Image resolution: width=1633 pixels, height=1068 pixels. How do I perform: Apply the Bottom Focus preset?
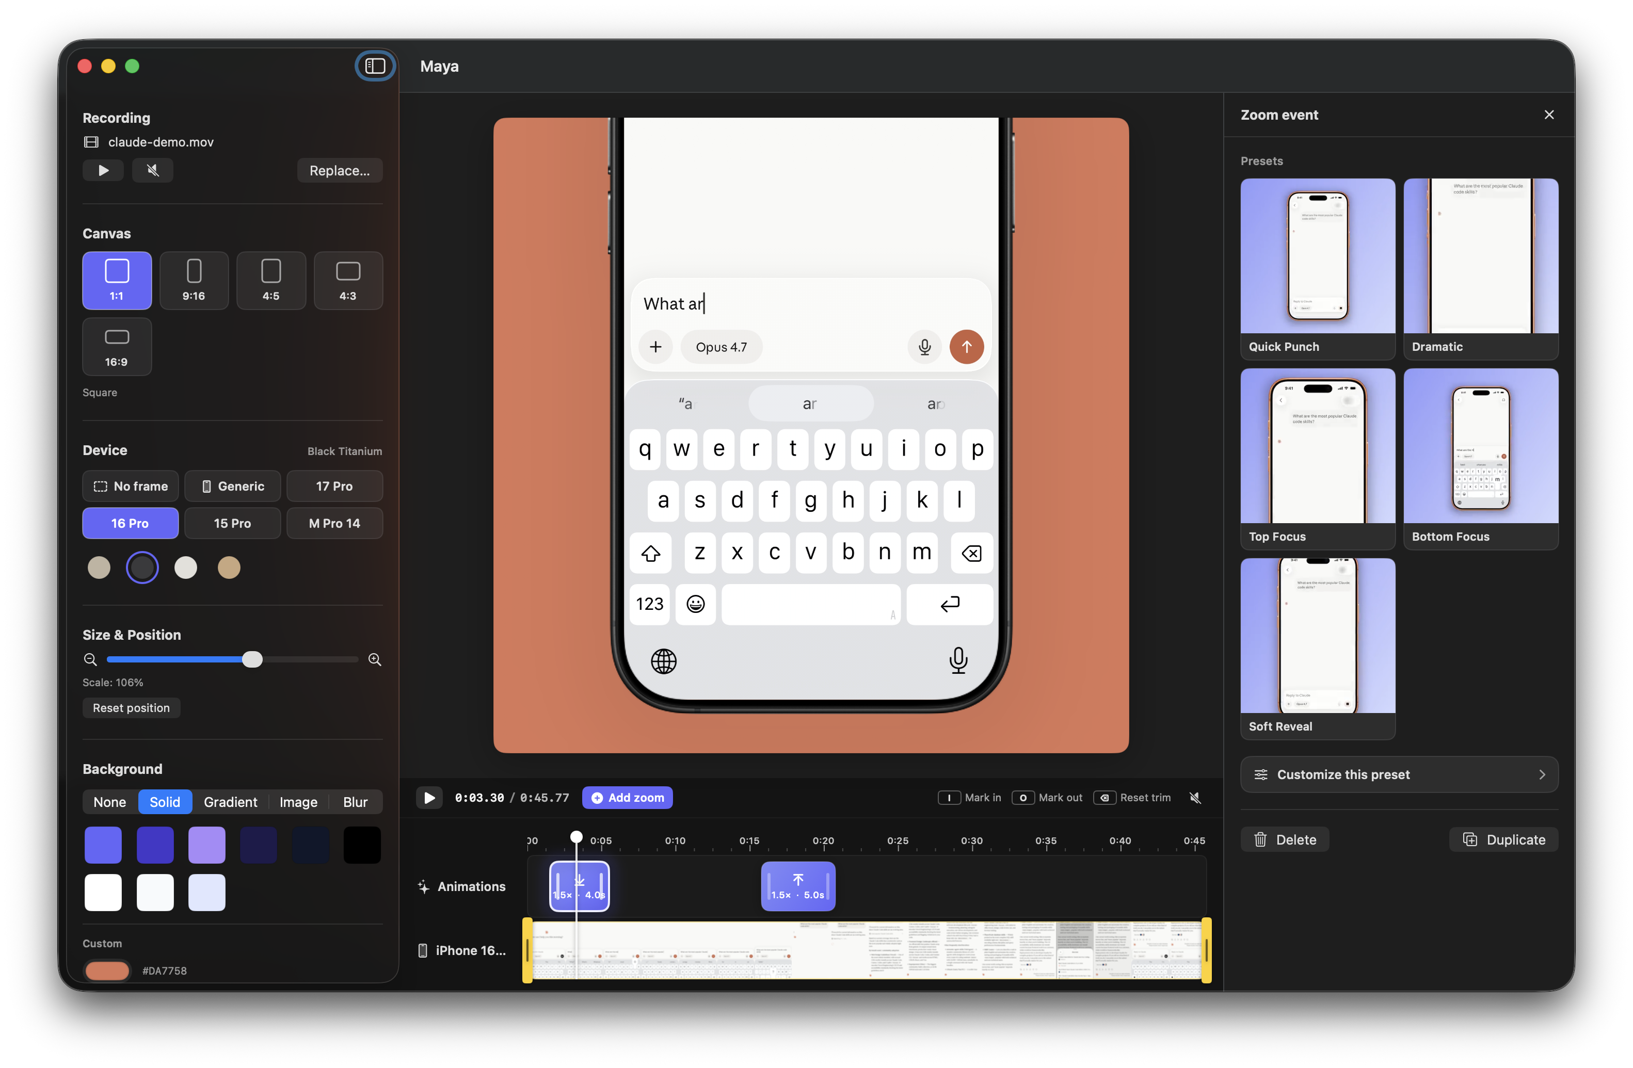click(1481, 459)
